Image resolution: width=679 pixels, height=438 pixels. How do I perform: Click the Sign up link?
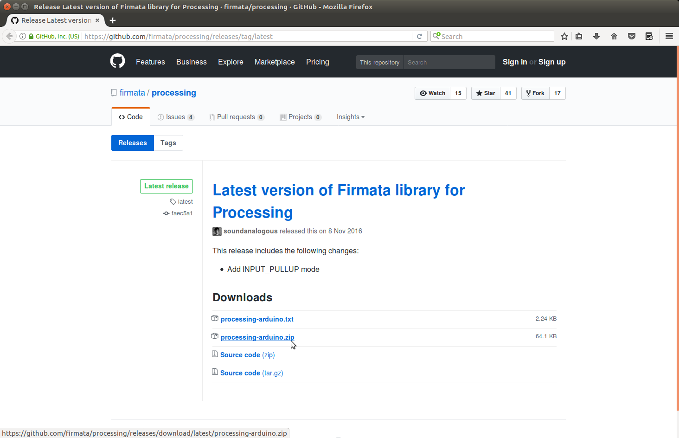click(x=552, y=62)
